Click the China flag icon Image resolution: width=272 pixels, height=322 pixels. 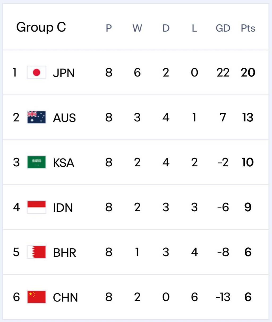(37, 297)
